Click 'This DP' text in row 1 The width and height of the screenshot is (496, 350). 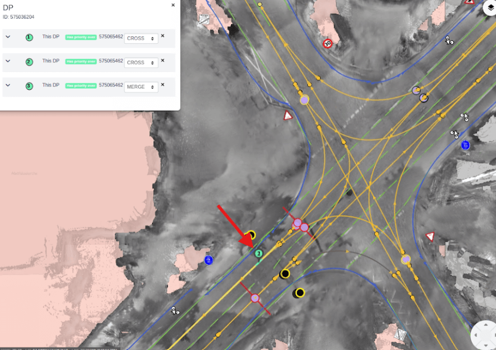(x=51, y=36)
